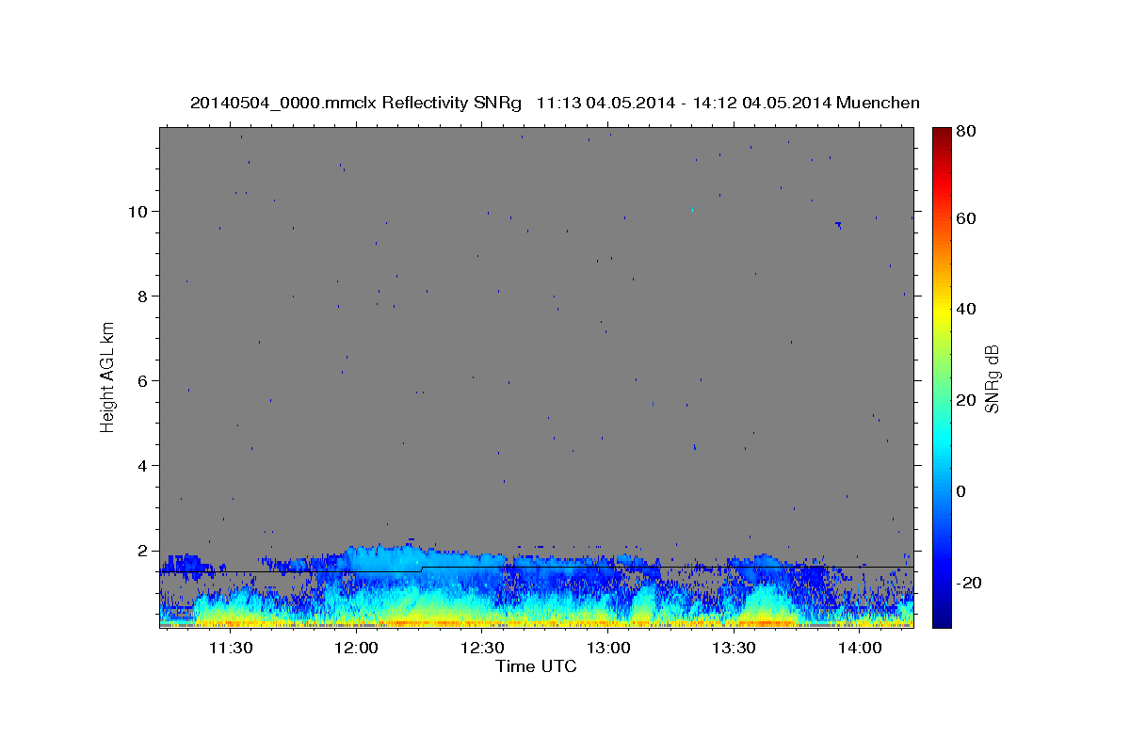Click the 11:30 time tick label
Screen dimensions: 1130x753
231,648
